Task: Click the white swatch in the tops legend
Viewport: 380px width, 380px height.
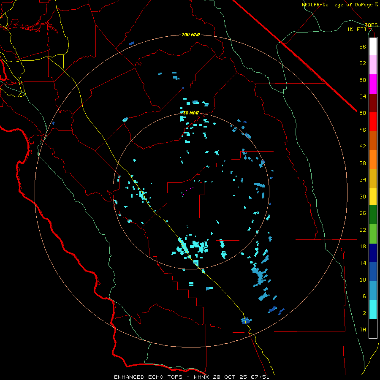Action: pos(373,46)
